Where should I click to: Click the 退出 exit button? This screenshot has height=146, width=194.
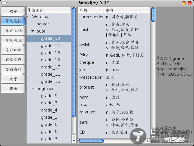[14, 88]
